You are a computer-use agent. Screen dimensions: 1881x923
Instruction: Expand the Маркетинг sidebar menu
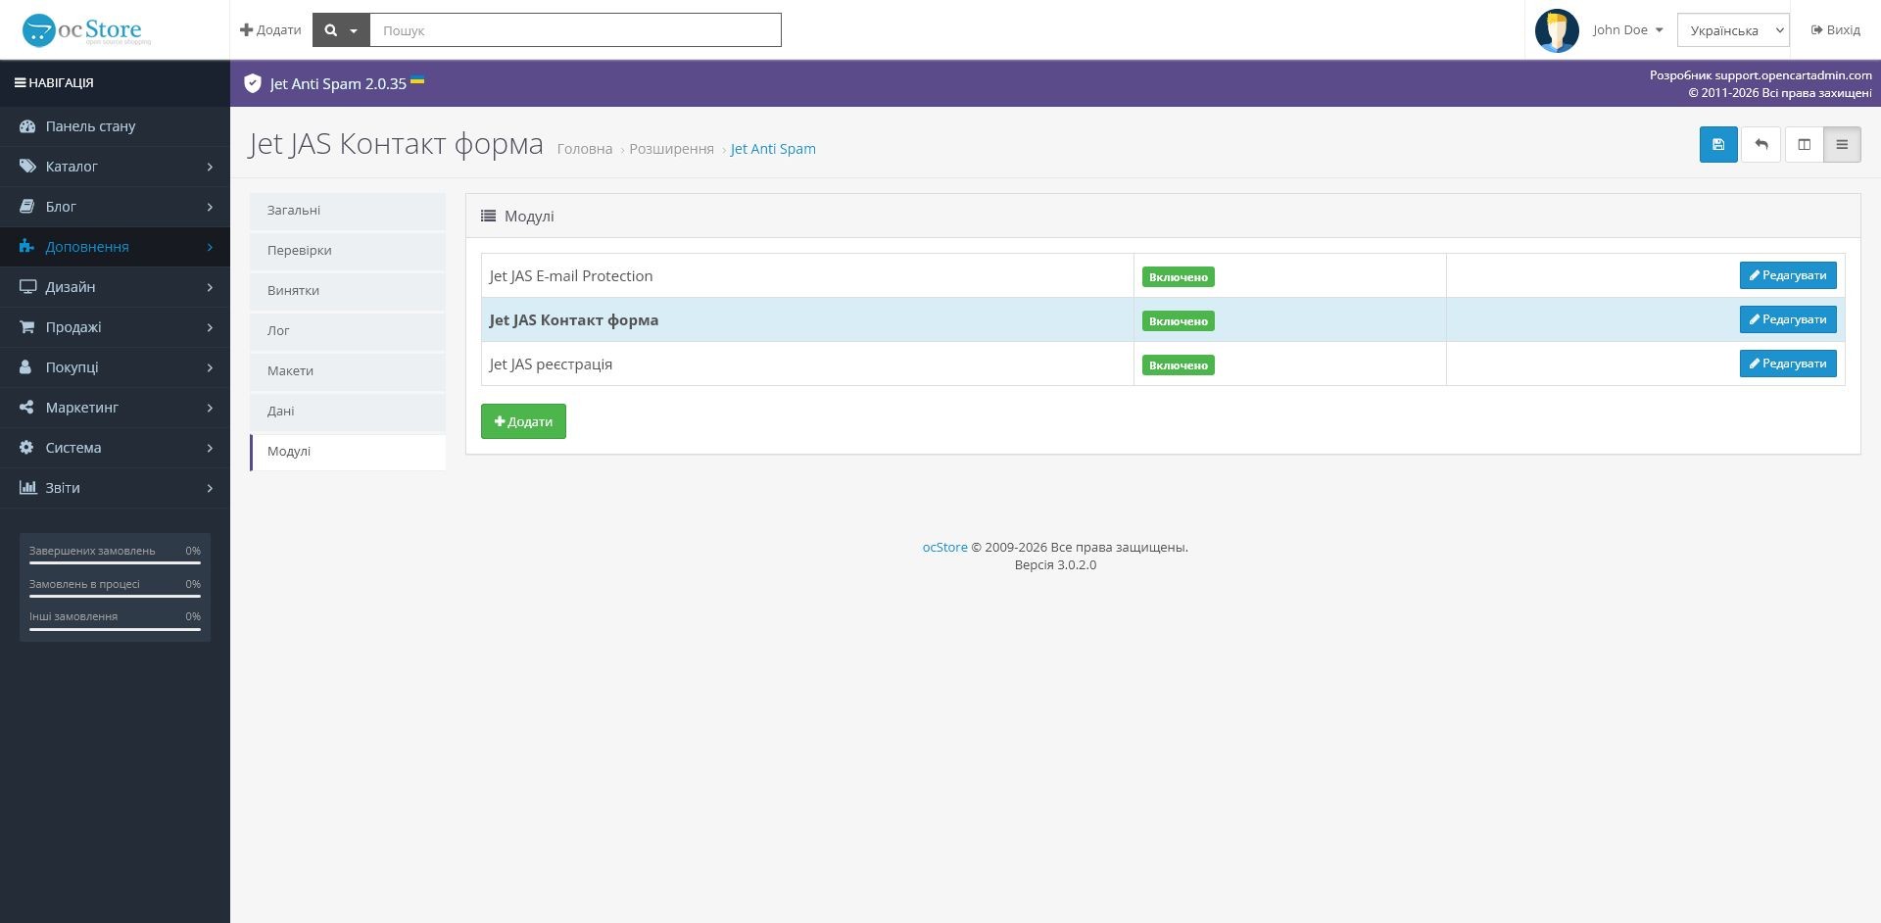point(115,408)
